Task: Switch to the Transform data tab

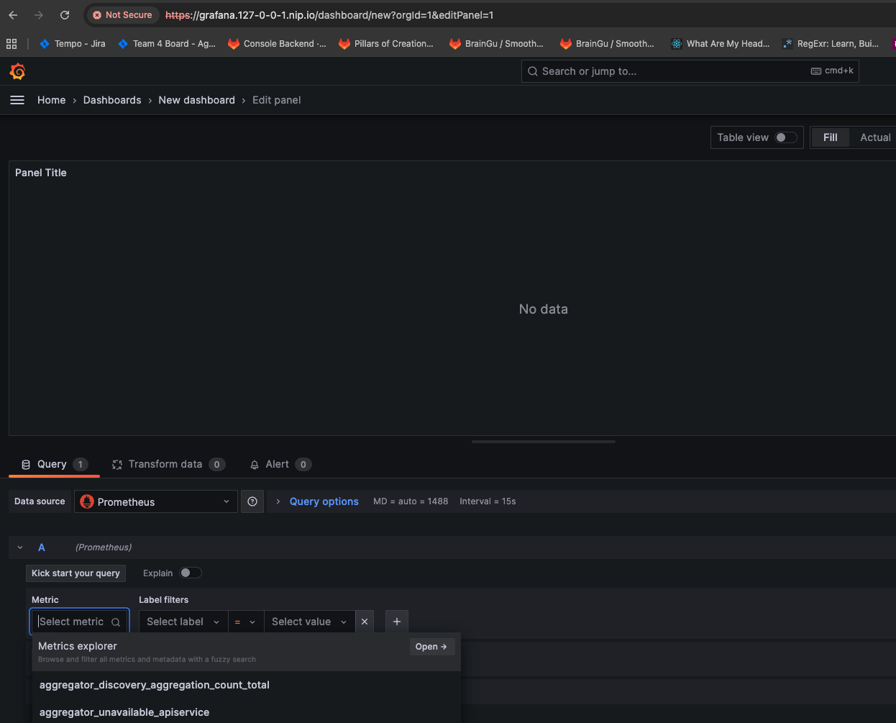Action: coord(168,464)
